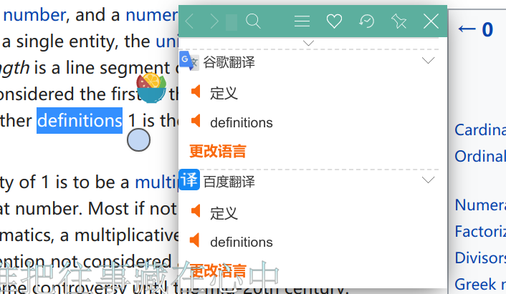This screenshot has width=506, height=294.
Task: Open the Ordinal link in sidebar
Action: point(480,157)
